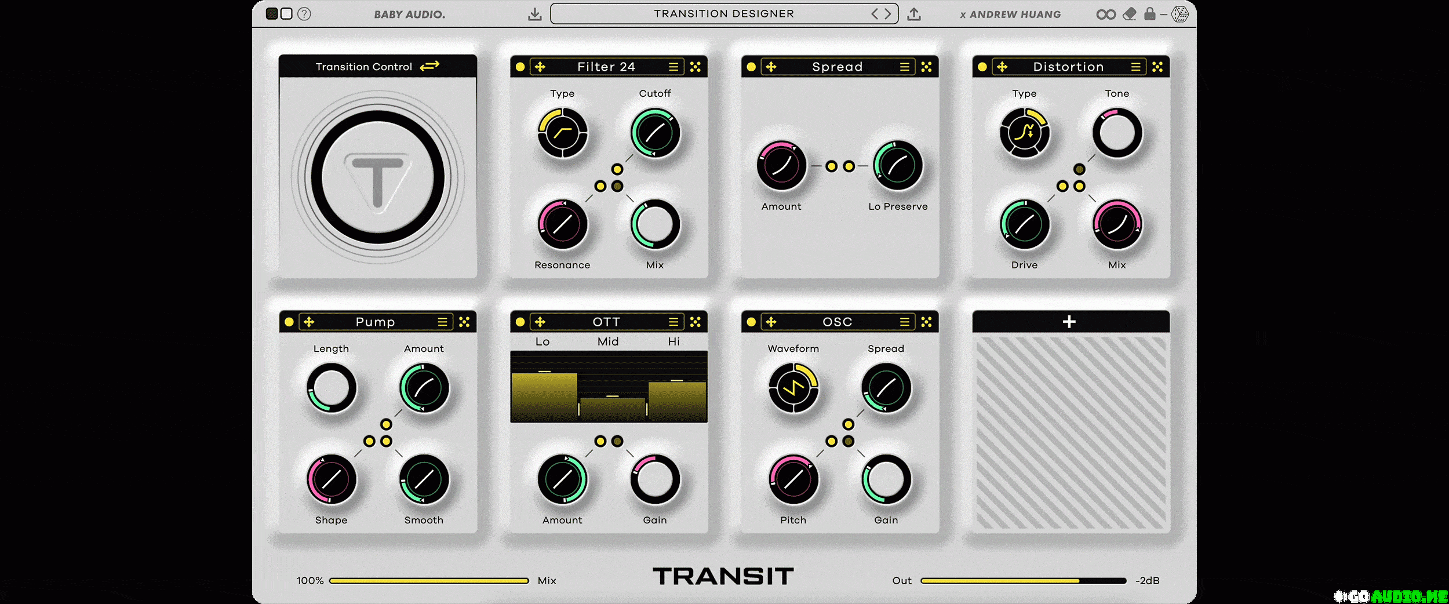Screen dimensions: 1449x604
Task: Click the OTT Mid band bar
Action: pos(613,409)
